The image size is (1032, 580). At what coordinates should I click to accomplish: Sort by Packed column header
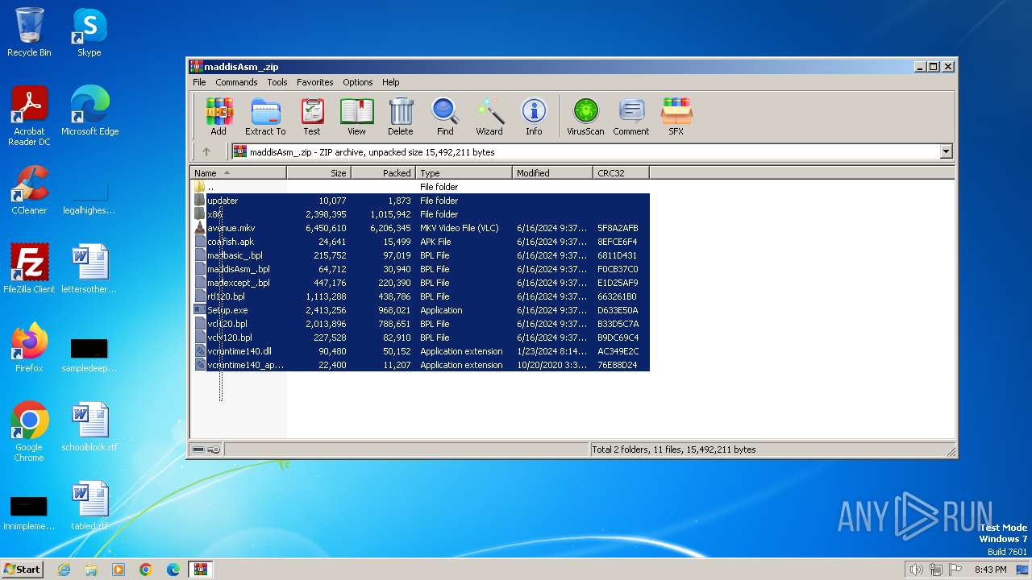point(384,173)
